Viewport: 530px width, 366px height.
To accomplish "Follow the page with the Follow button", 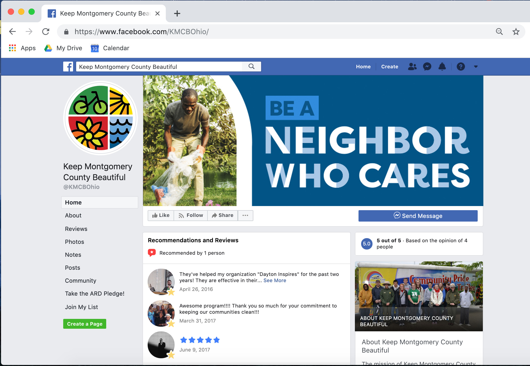I will pos(191,215).
